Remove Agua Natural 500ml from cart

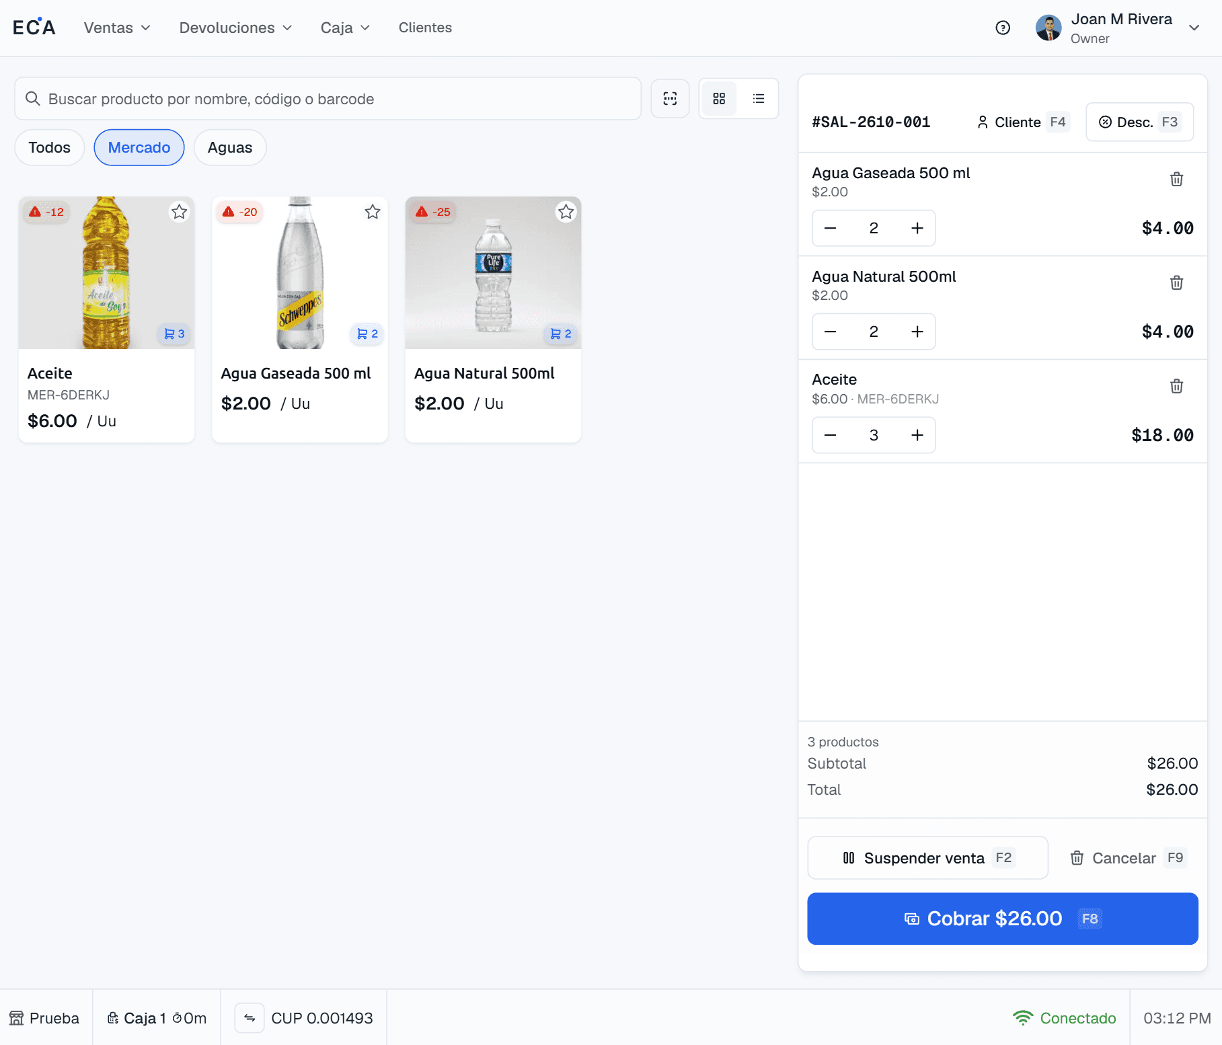coord(1176,283)
